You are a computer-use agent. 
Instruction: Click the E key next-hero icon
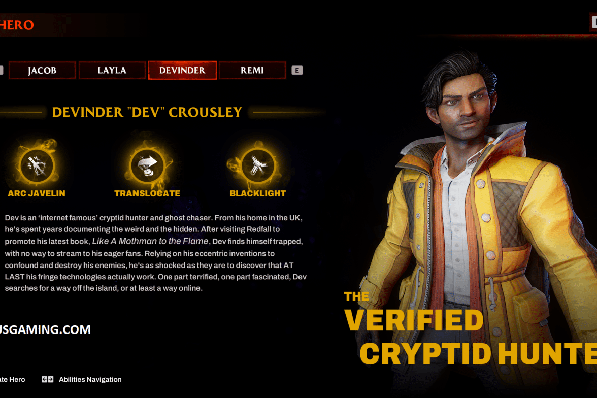click(297, 71)
